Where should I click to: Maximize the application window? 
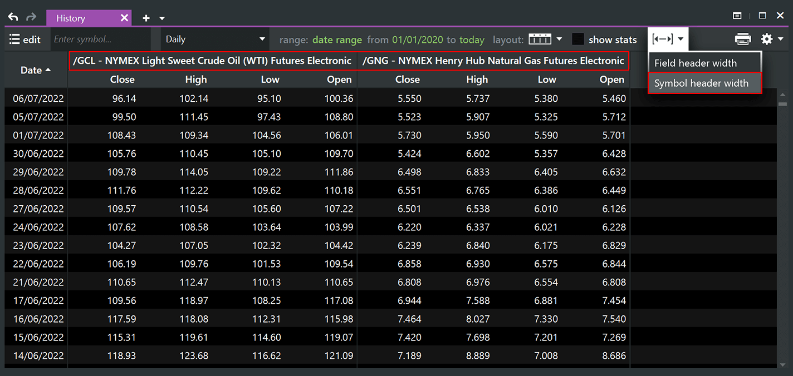[762, 16]
